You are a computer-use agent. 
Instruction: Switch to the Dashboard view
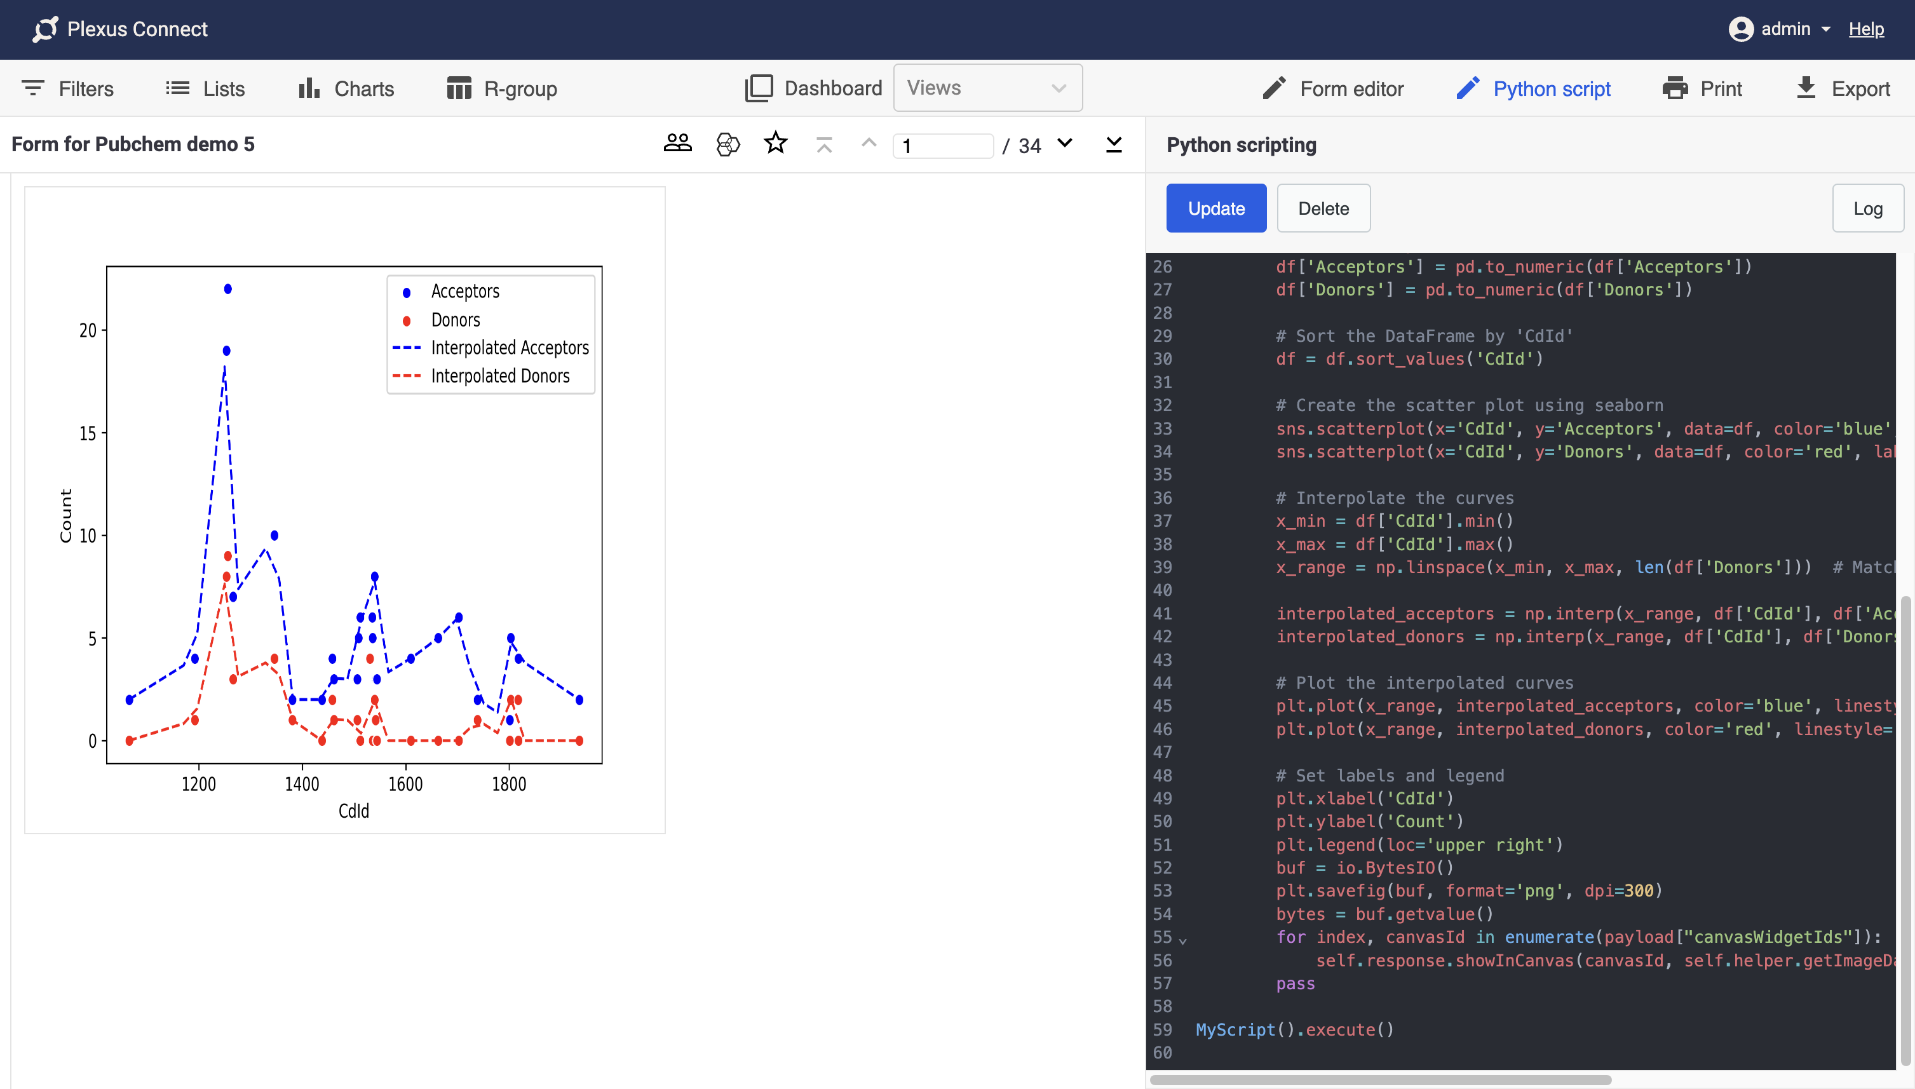click(813, 88)
